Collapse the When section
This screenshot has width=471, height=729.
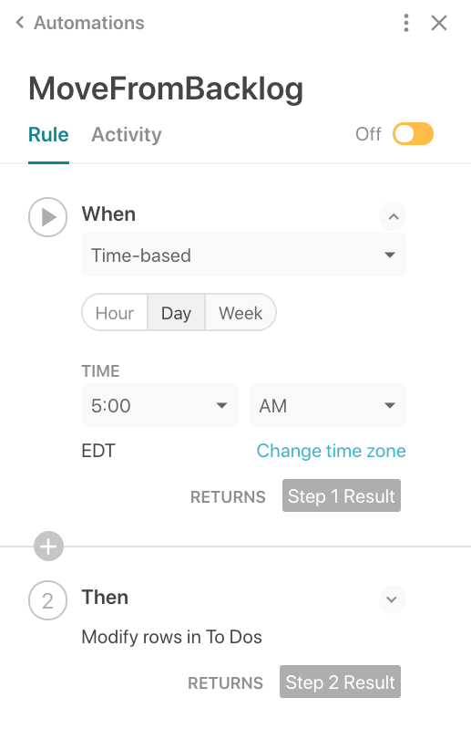click(393, 216)
